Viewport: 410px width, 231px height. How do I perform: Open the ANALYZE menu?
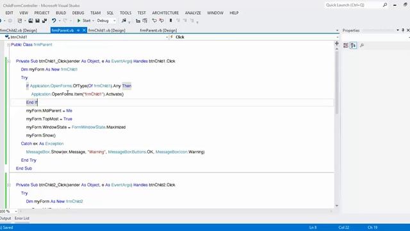pyautogui.click(x=193, y=13)
